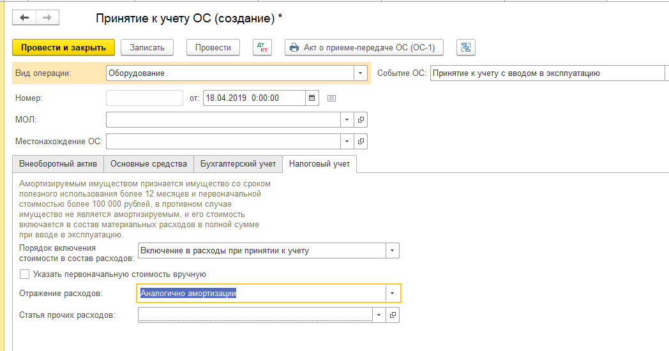Open calendar picker next to date field
Image resolution: width=669 pixels, height=351 pixels.
click(x=312, y=98)
